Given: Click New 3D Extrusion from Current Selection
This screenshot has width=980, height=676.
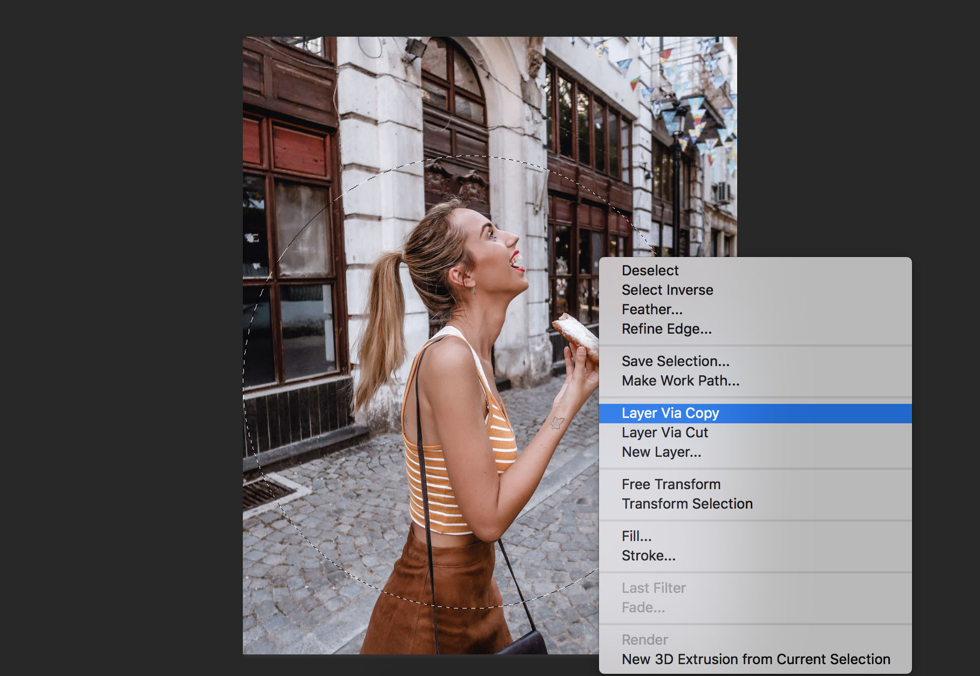Looking at the screenshot, I should click(755, 659).
